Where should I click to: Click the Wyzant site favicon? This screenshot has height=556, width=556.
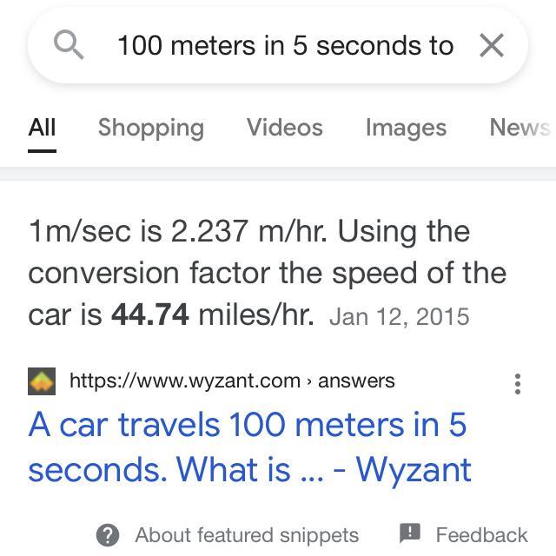(42, 381)
